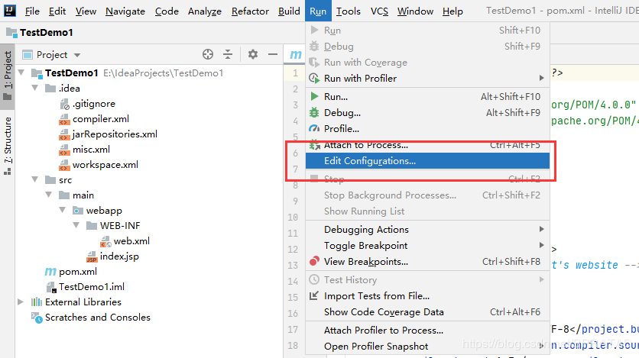Image resolution: width=639 pixels, height=358 pixels.
Task: Hide the Project panel with minimize icon
Action: click(272, 54)
